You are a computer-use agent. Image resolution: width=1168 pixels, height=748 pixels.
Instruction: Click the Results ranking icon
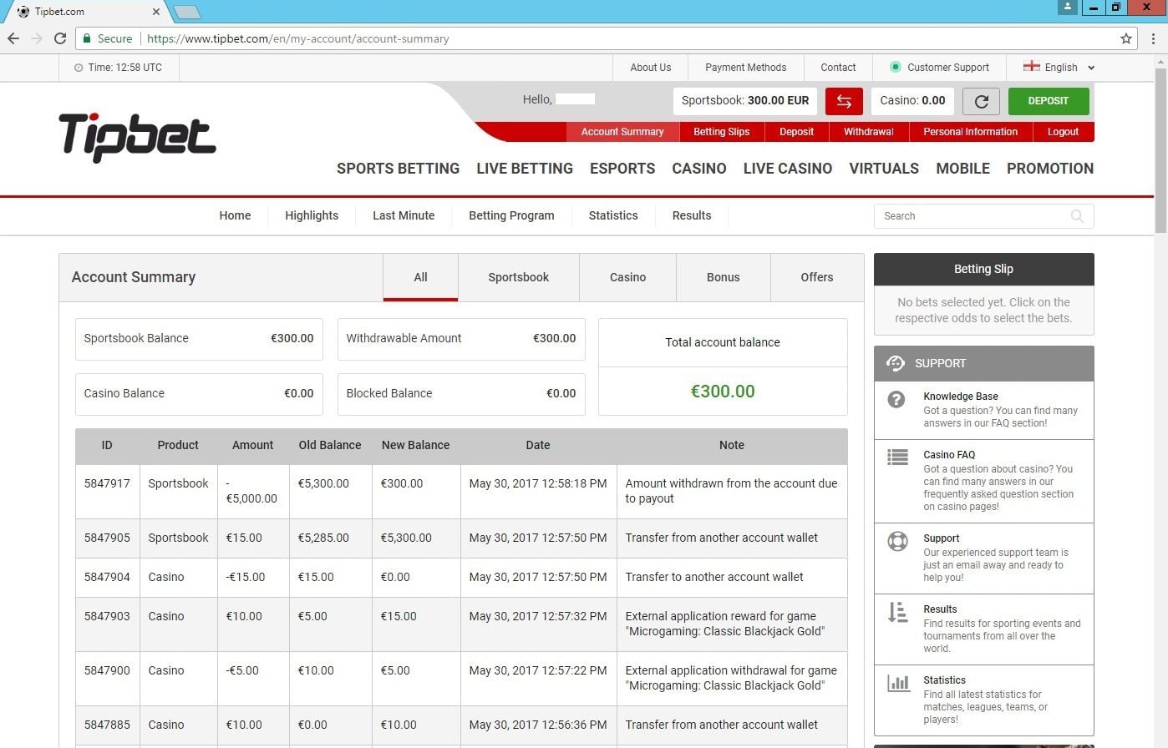pyautogui.click(x=897, y=612)
